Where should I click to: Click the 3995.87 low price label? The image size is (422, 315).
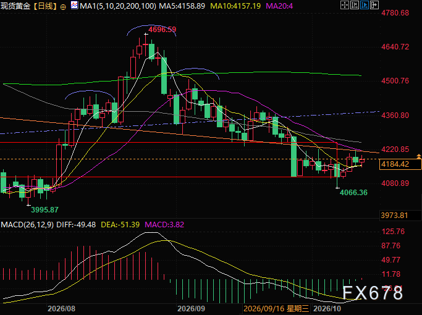(x=44, y=209)
